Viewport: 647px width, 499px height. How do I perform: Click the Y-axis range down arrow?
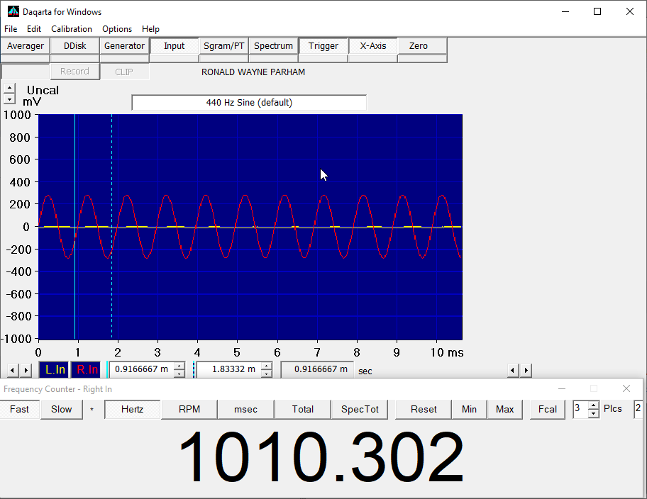coord(9,100)
